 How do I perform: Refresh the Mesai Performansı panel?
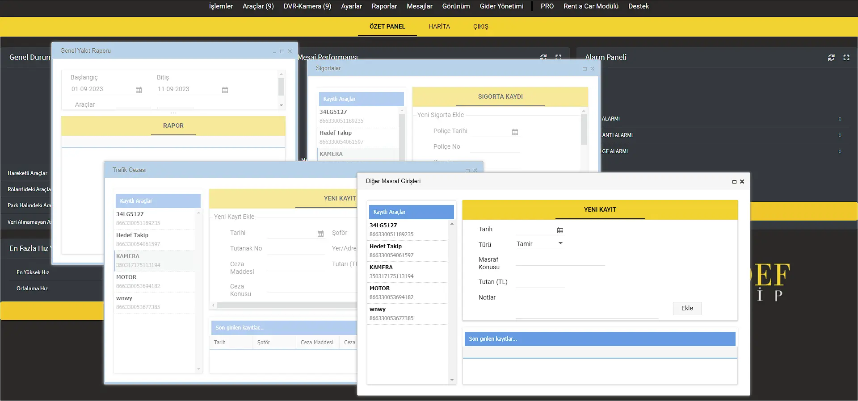tap(543, 57)
